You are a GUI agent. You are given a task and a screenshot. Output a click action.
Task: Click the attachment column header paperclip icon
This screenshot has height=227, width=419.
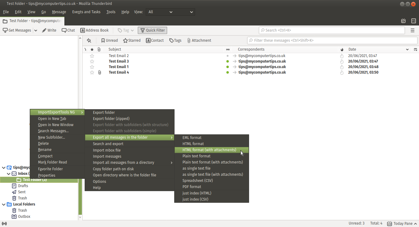pos(99,49)
